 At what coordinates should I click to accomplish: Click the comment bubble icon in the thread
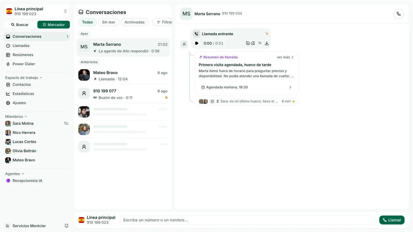pyautogui.click(x=212, y=102)
